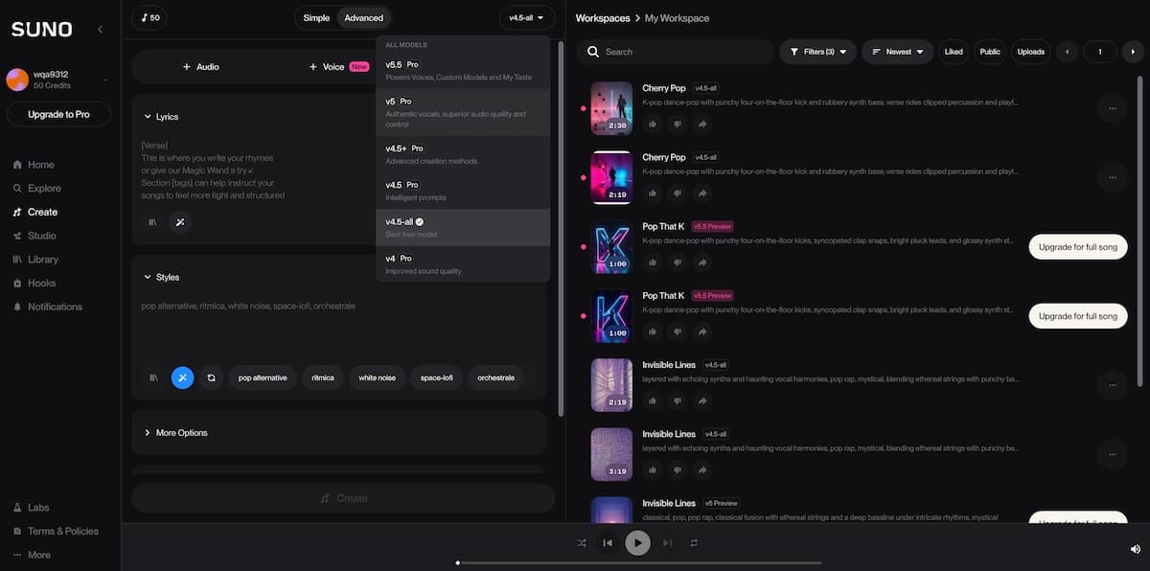
Task: Like the Cherry Pop 2:19 song
Action: coord(653,193)
